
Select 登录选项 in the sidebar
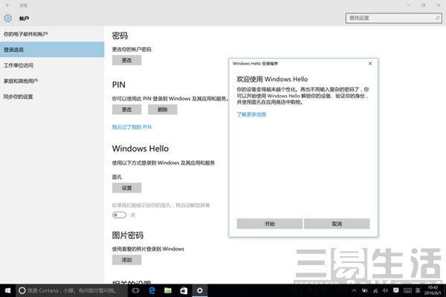pos(52,50)
